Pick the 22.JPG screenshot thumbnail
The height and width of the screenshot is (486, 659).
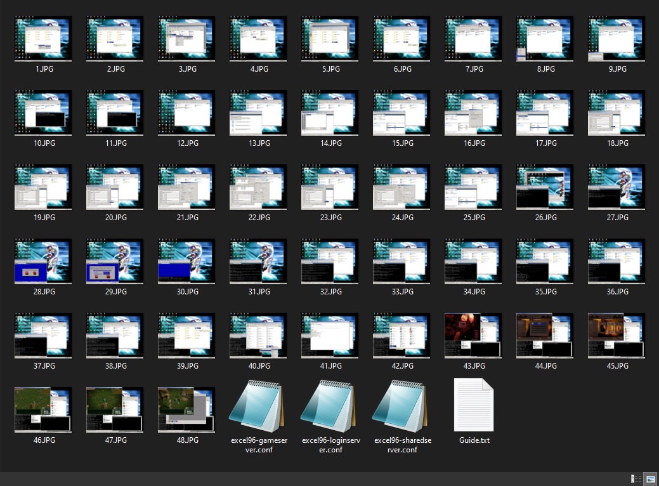(x=258, y=187)
